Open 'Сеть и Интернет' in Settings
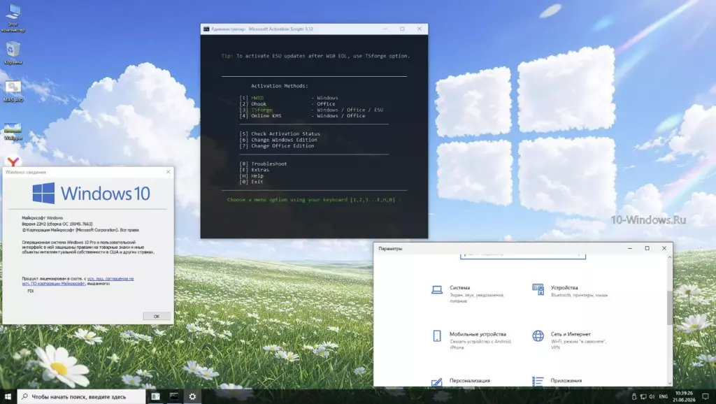This screenshot has height=404, width=716. [571, 340]
